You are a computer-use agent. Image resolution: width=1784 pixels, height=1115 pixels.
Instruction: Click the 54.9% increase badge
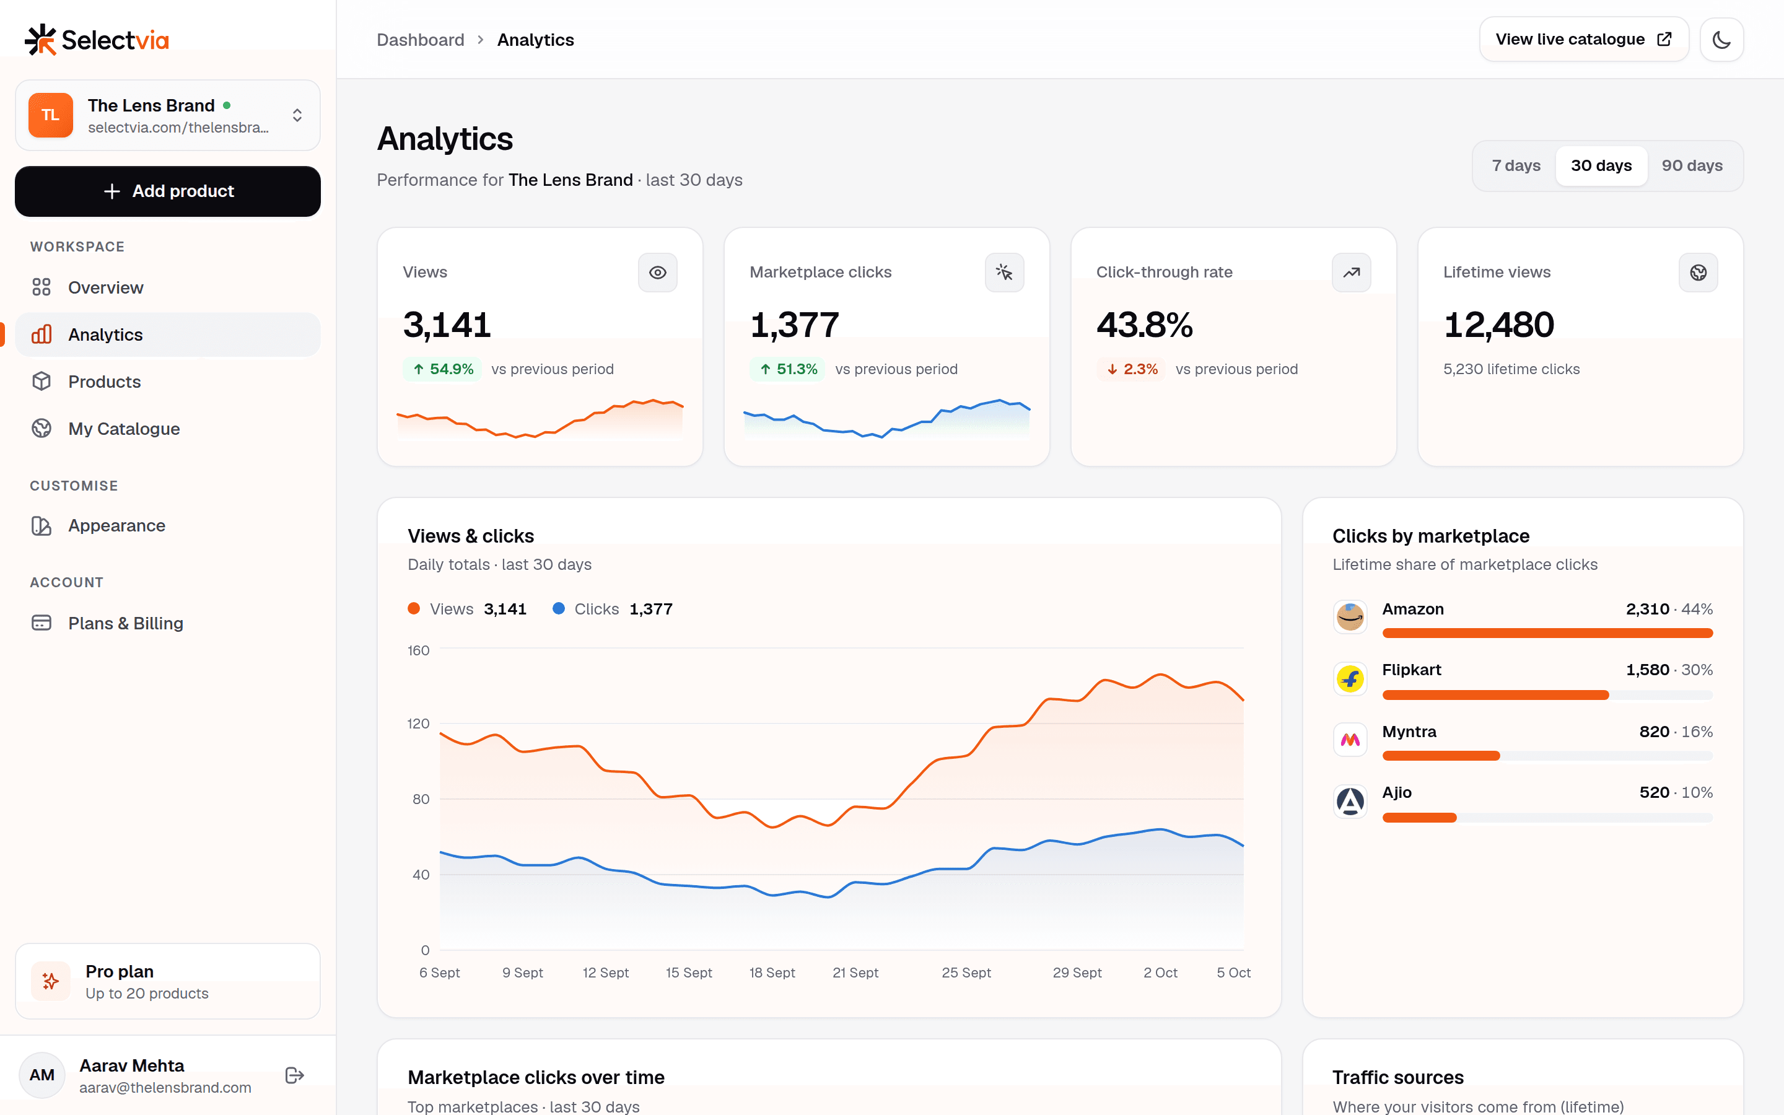[442, 369]
